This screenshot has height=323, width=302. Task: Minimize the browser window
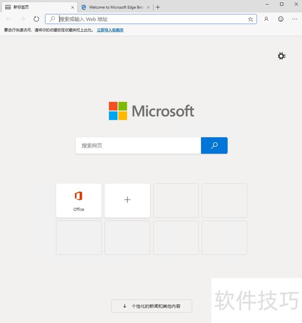pyautogui.click(x=267, y=4)
